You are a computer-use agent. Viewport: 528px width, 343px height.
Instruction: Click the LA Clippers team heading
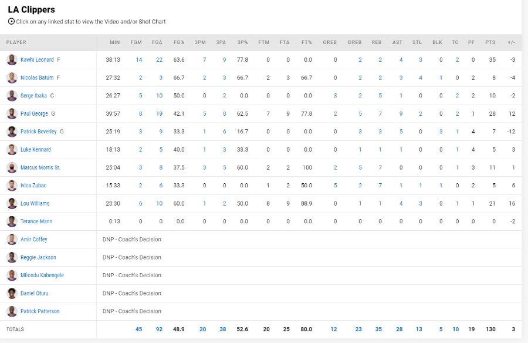click(x=31, y=9)
